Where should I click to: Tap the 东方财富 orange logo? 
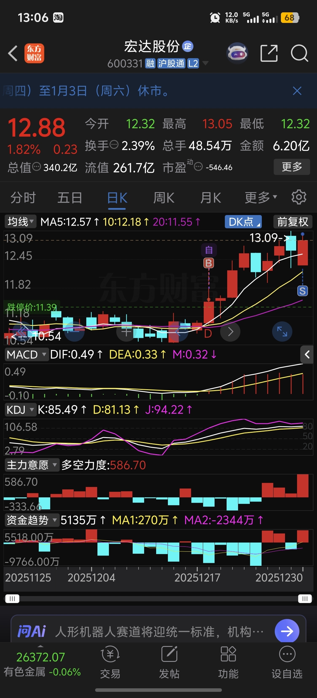(x=34, y=53)
